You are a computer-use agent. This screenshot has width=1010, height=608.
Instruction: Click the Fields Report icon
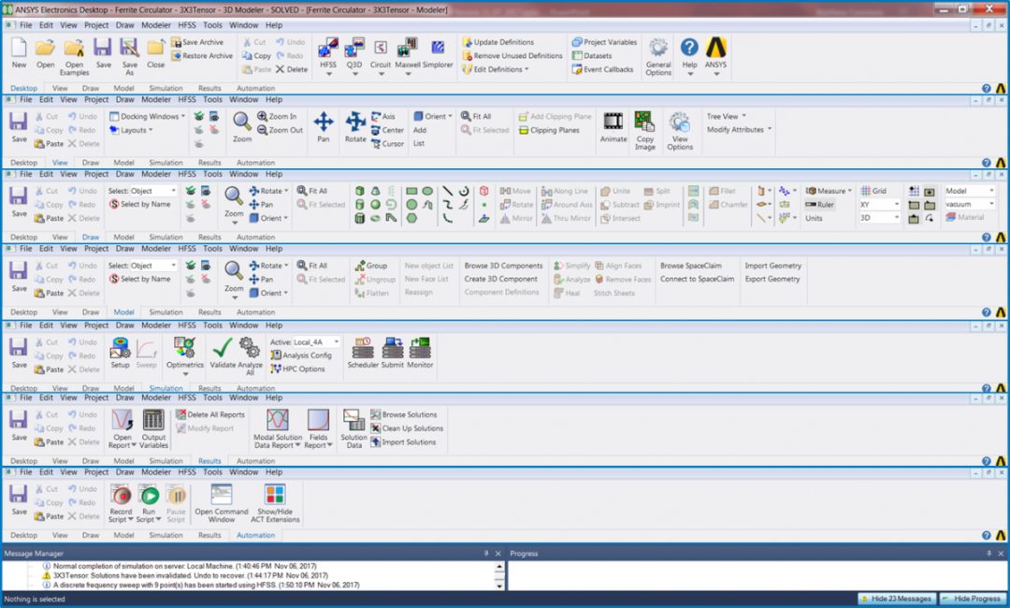click(x=318, y=420)
